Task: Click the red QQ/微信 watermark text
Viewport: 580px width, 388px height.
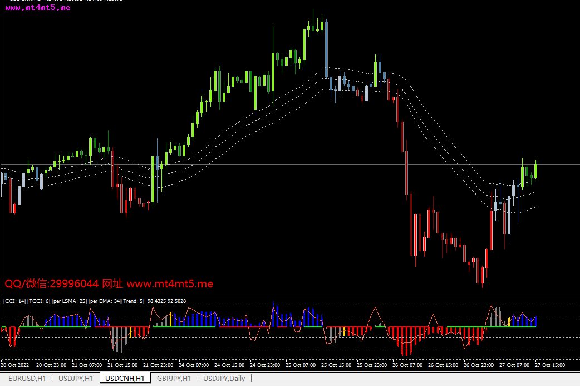Action: tap(109, 284)
